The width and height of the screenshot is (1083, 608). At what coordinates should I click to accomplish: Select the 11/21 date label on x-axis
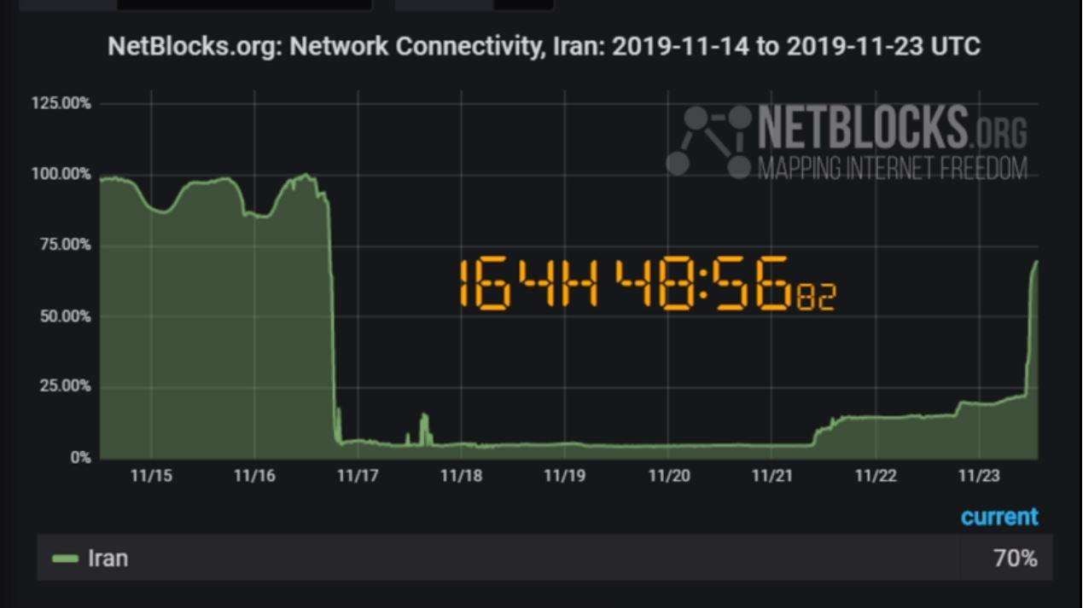[772, 476]
